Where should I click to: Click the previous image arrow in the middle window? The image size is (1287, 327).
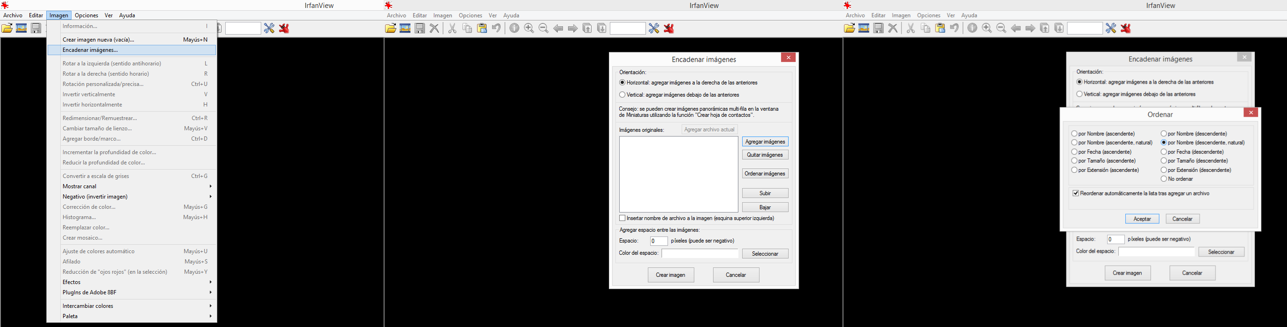[558, 28]
